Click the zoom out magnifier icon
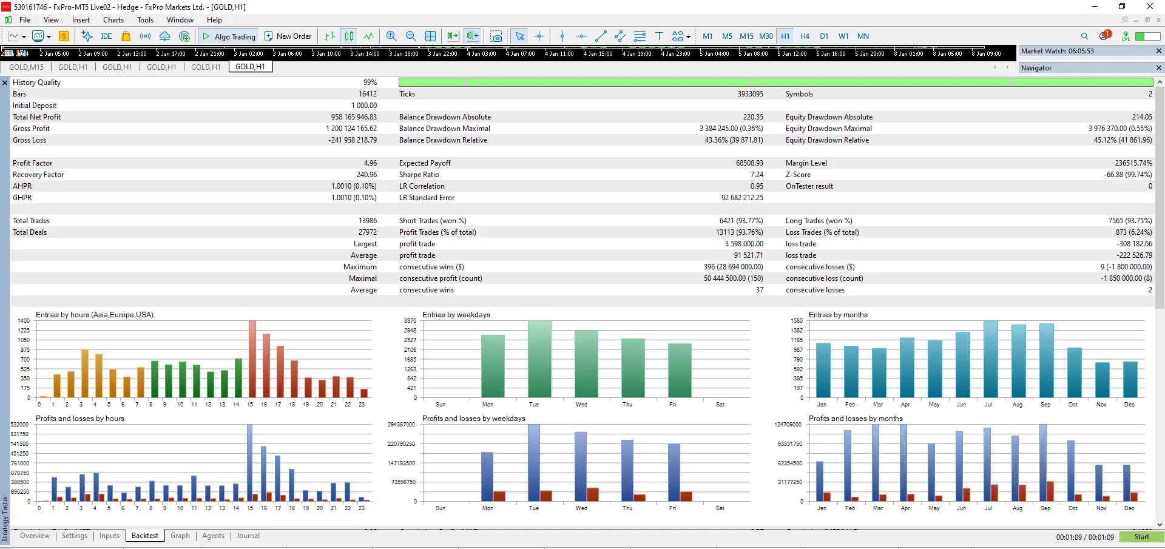 [411, 36]
